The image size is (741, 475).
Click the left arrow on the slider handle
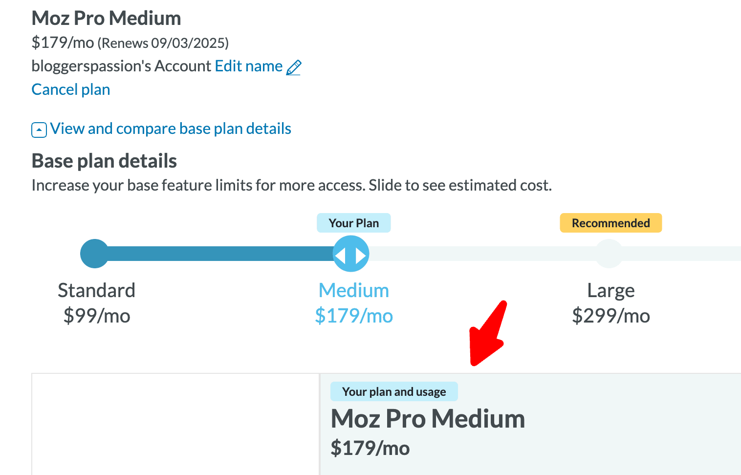(x=341, y=255)
